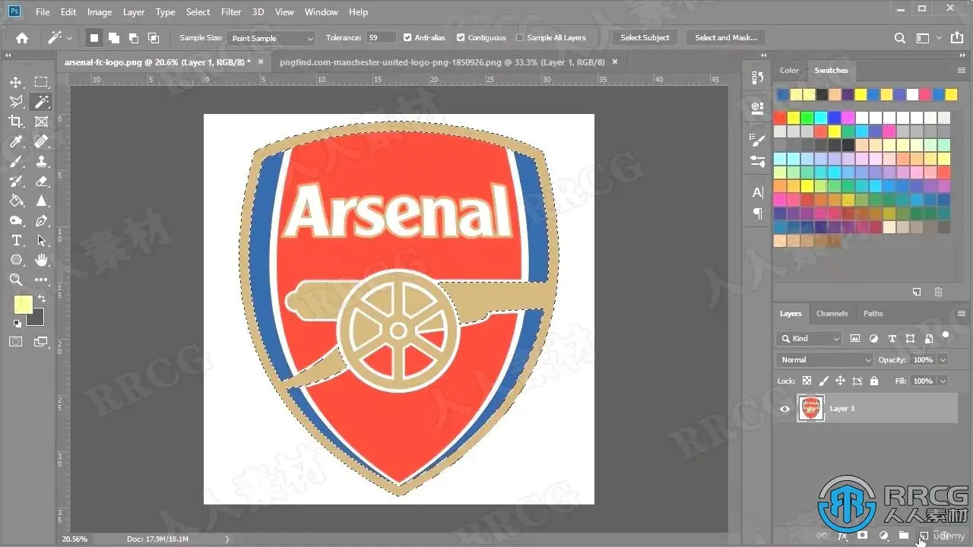Click the Select Subject button
The image size is (973, 547).
coord(645,37)
